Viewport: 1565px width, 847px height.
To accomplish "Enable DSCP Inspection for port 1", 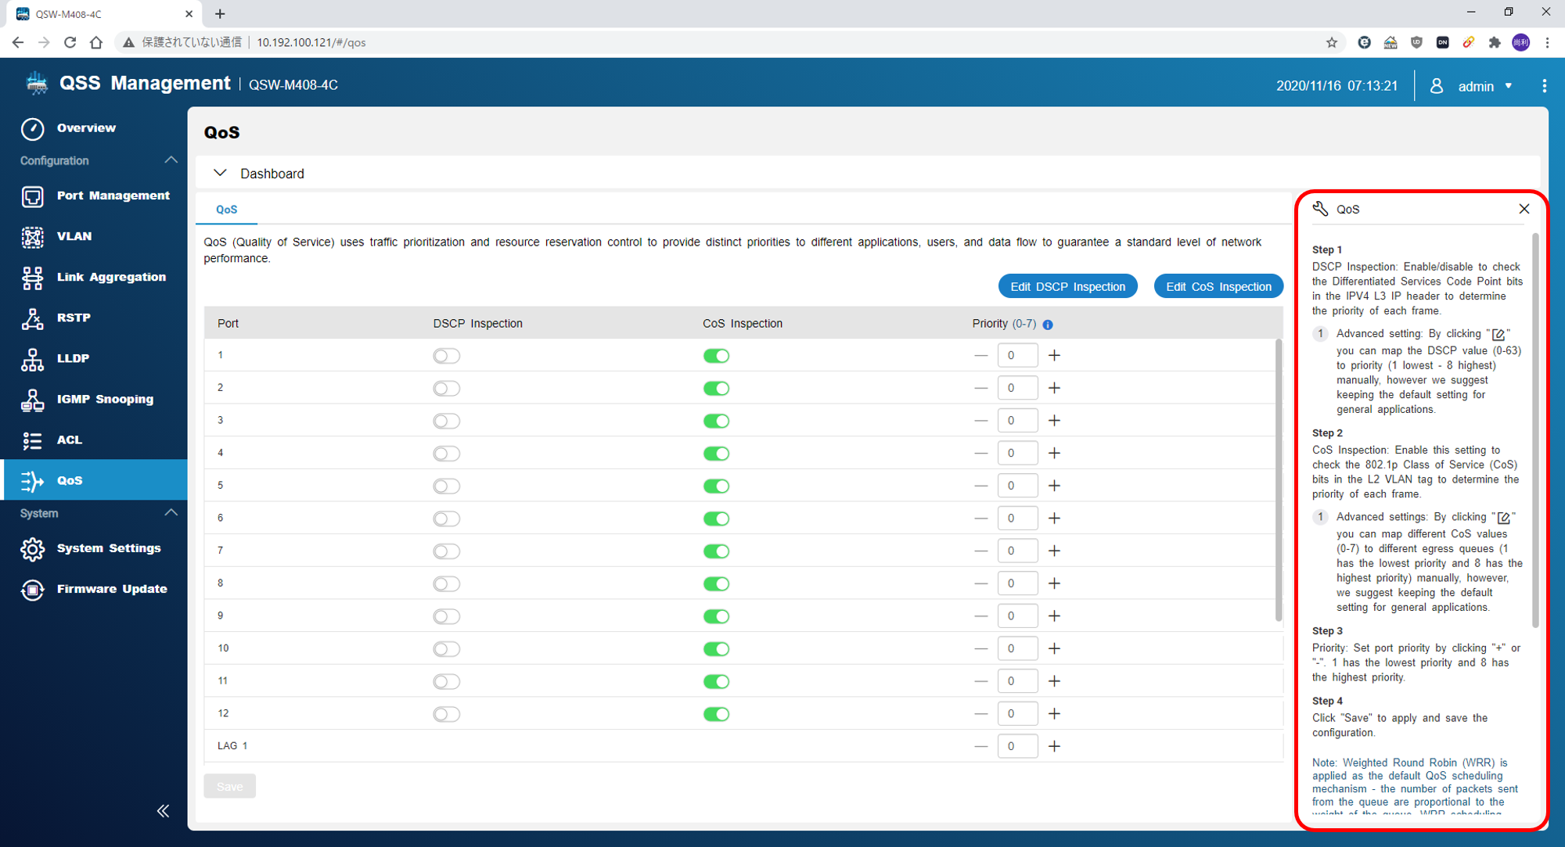I will pyautogui.click(x=446, y=356).
